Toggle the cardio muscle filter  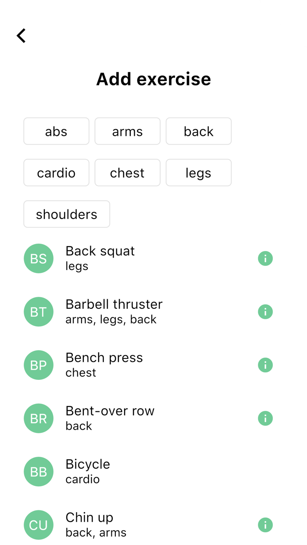tap(56, 173)
